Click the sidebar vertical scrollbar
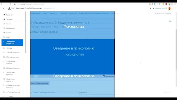The image size is (177, 100). pyautogui.click(x=26, y=32)
